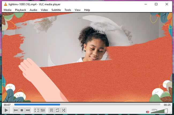Open the Media menu
Image resolution: width=174 pixels, height=115 pixels.
pos(7,10)
